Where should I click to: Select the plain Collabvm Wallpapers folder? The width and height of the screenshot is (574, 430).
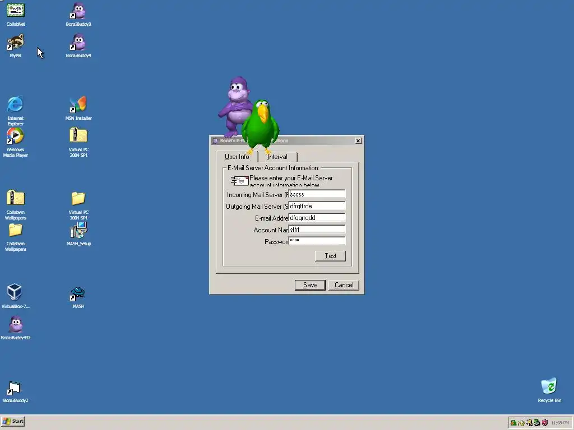click(15, 237)
